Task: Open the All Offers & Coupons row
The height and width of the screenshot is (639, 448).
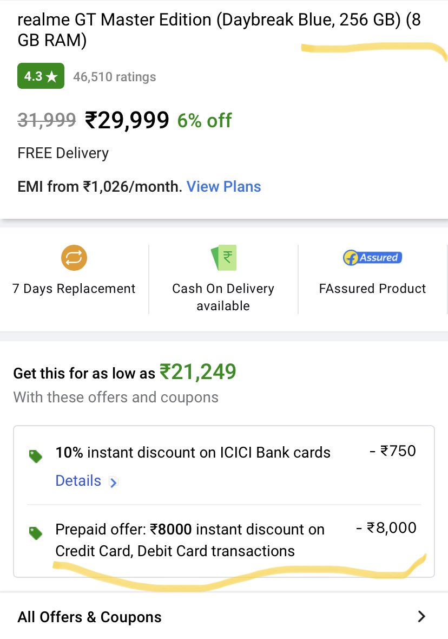Action: 90,617
